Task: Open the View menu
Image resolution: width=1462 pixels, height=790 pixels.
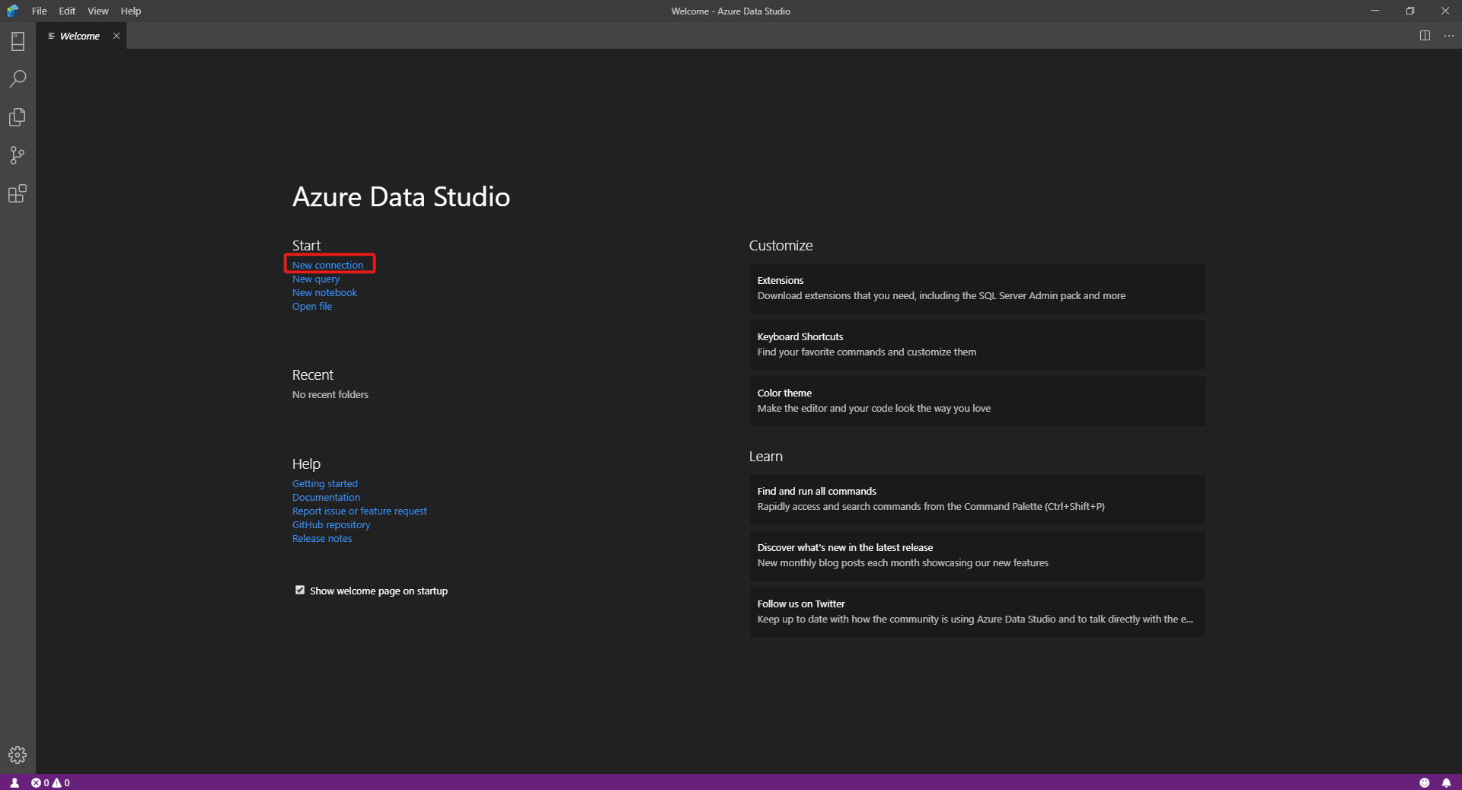Action: click(97, 11)
